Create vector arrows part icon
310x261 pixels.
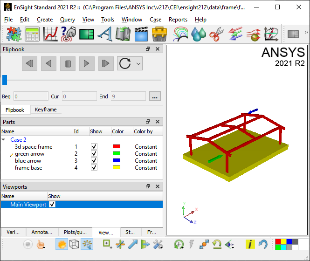pyautogui.click(x=235, y=34)
